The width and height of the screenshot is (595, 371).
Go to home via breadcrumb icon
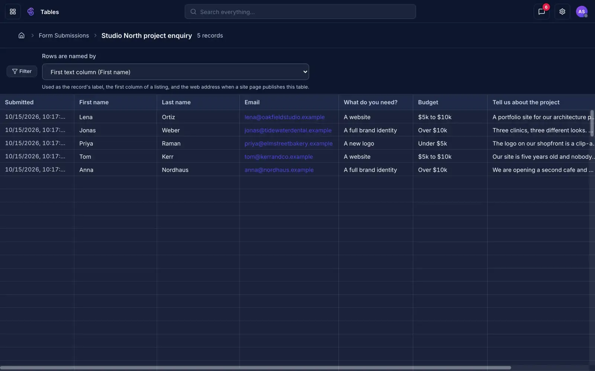click(x=22, y=35)
